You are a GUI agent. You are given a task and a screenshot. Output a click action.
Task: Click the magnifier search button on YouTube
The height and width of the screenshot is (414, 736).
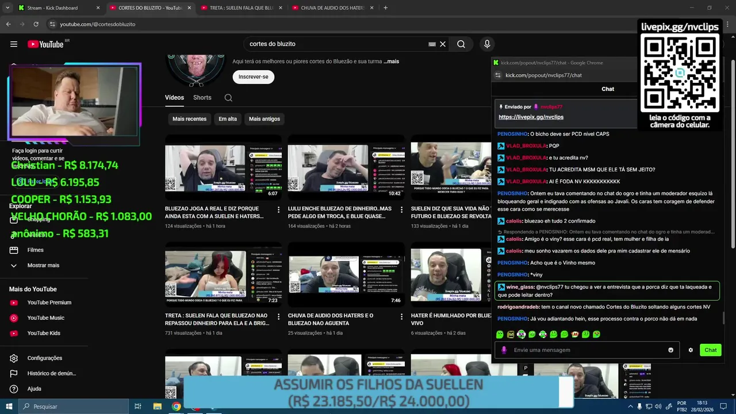[461, 44]
